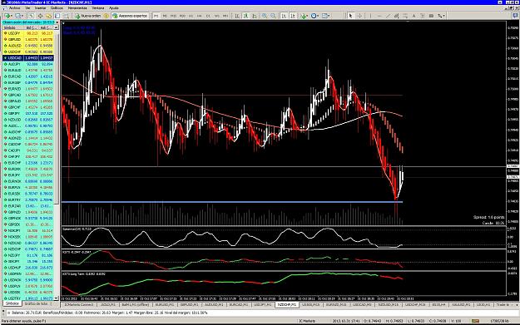Viewport: 520px width, 325px height.
Task: Select the M1 timeframe button
Action: (156, 16)
